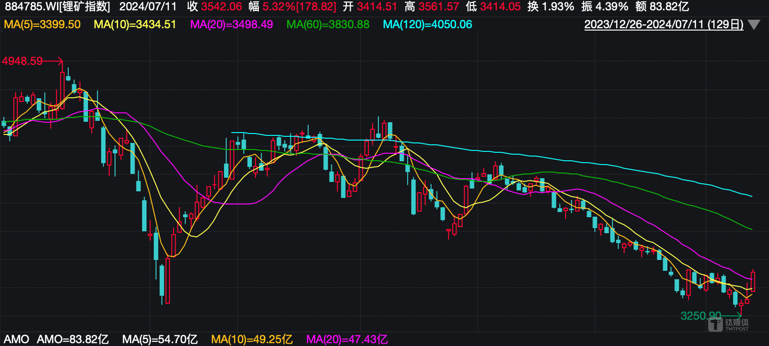Screen dimensions: 769x346
Task: Click the 2023/12/26-2024/07/11 (129日) date range link
Action: click(664, 24)
